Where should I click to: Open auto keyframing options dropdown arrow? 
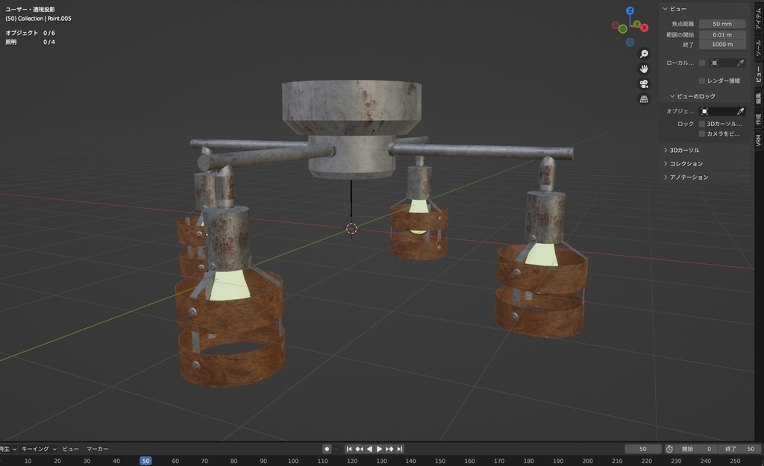(x=336, y=449)
